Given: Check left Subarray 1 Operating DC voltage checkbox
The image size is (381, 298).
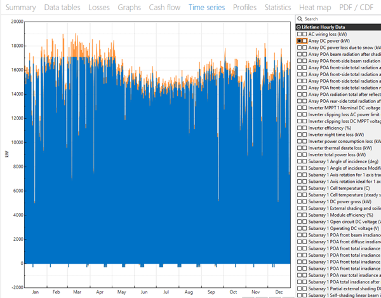Looking at the screenshot, I should (299, 228).
